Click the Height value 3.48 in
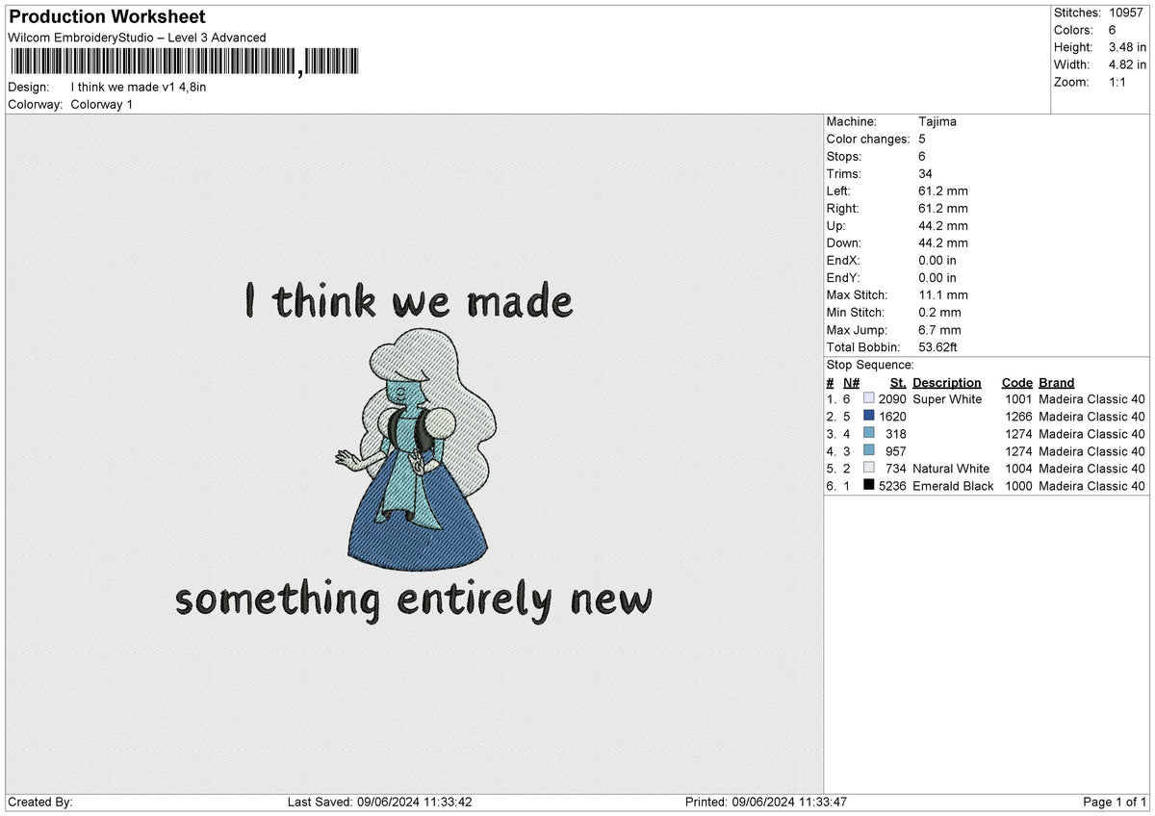This screenshot has width=1155, height=816. (1127, 47)
